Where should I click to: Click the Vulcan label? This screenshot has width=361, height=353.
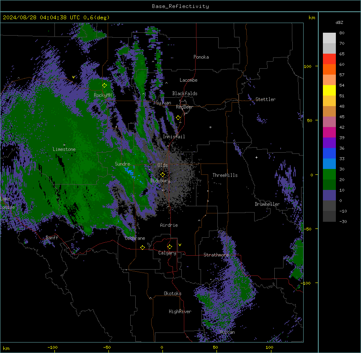click(227, 332)
